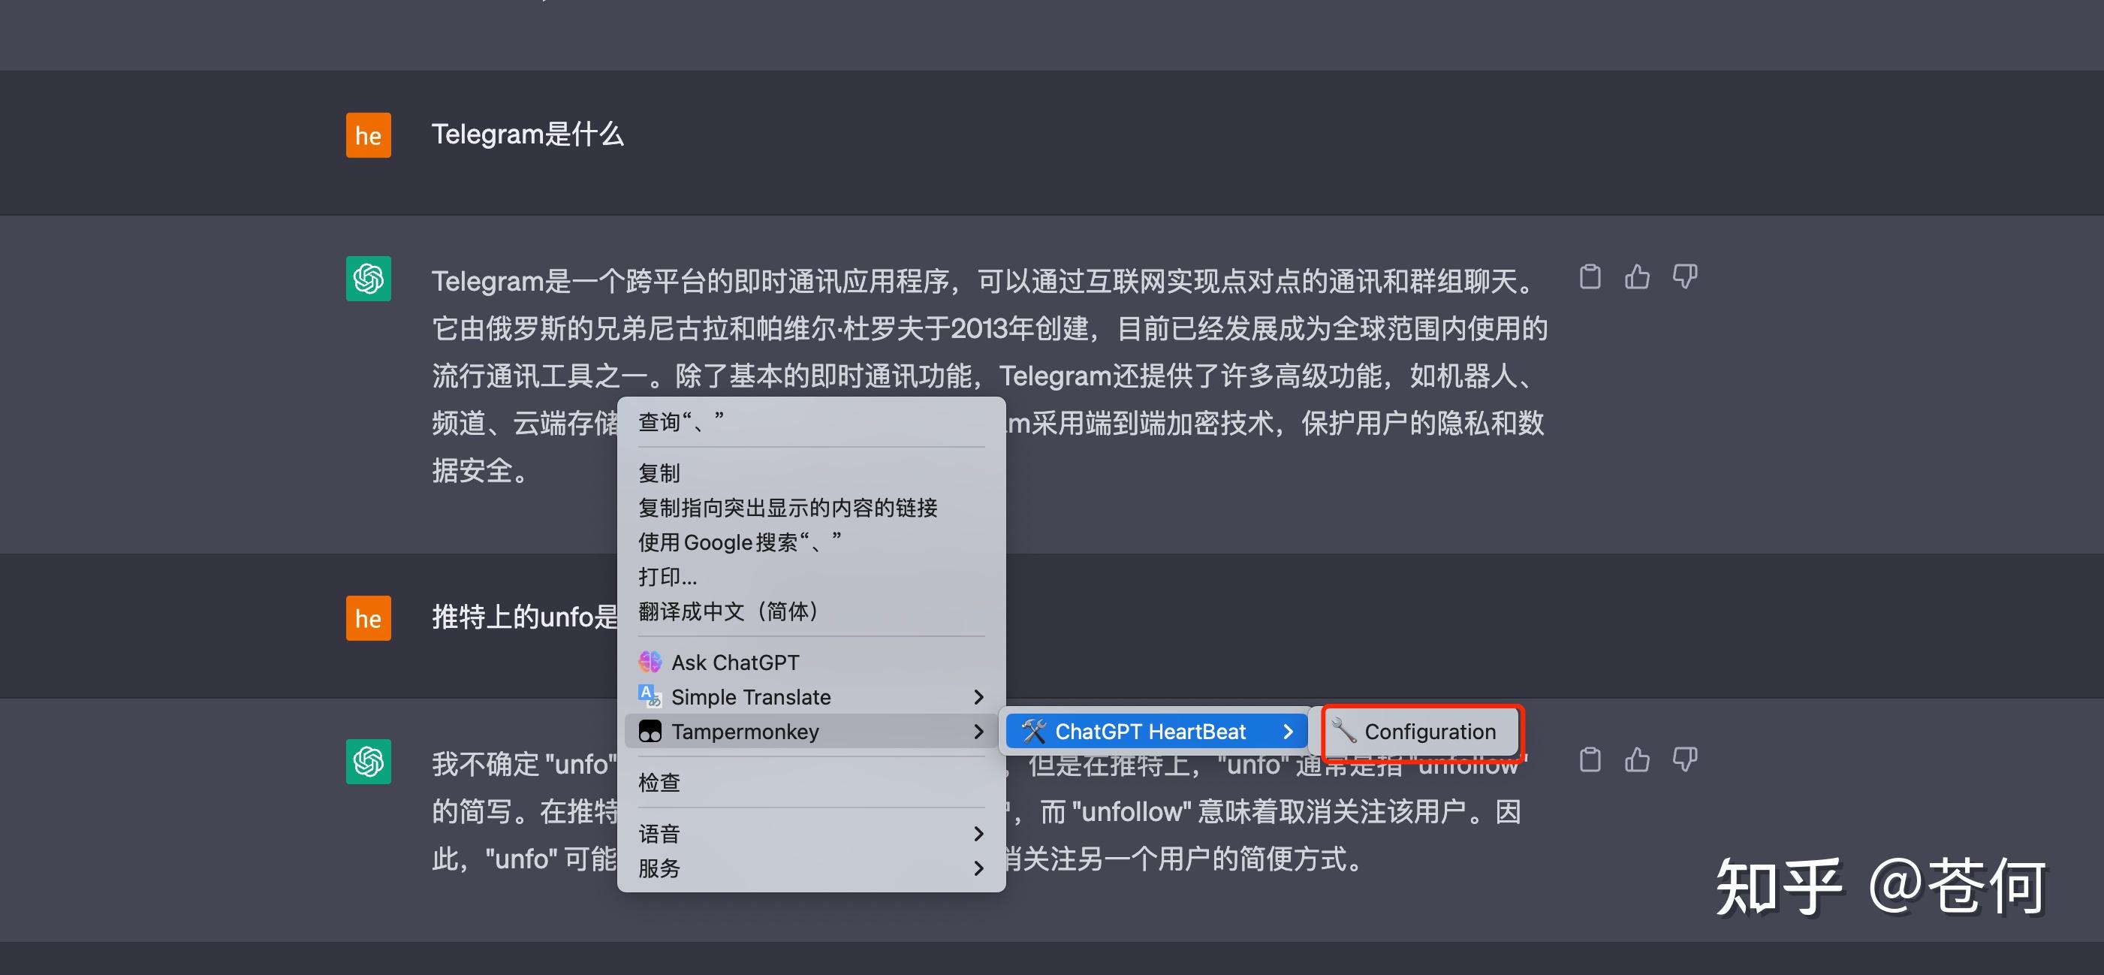Choose 打印... from the context menu

pos(811,576)
